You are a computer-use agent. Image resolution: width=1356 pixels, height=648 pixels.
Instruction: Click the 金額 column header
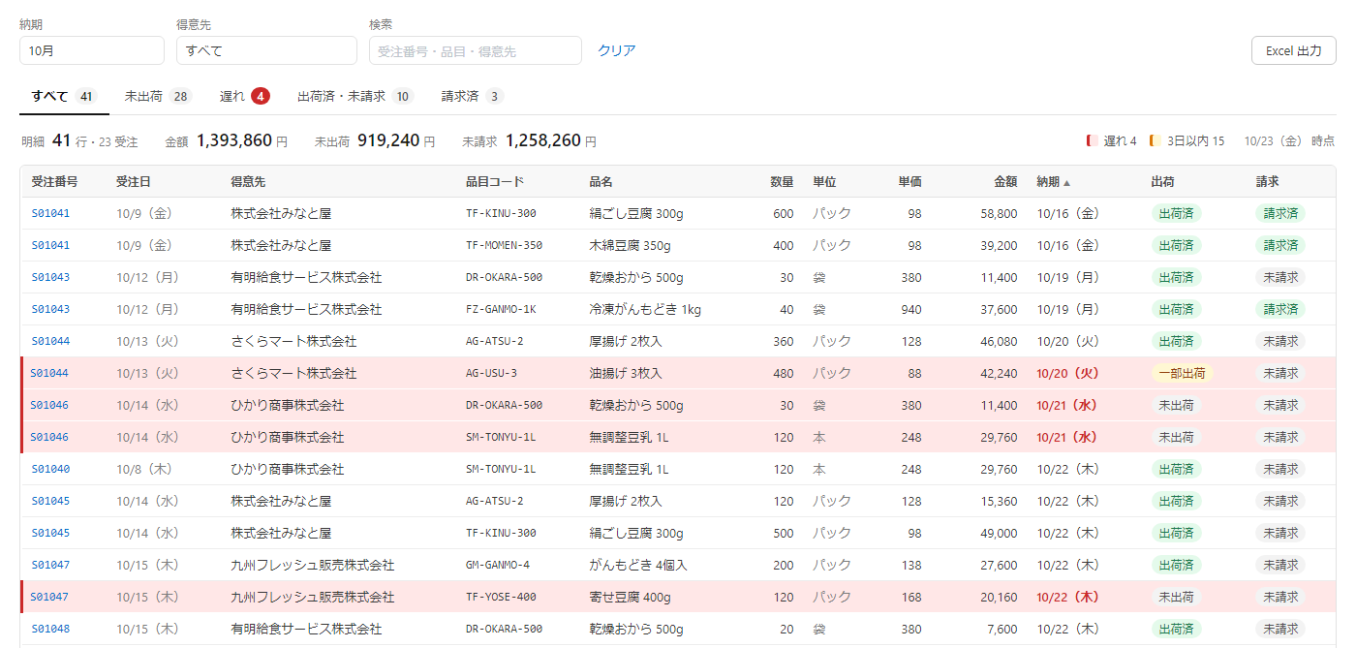1005,181
